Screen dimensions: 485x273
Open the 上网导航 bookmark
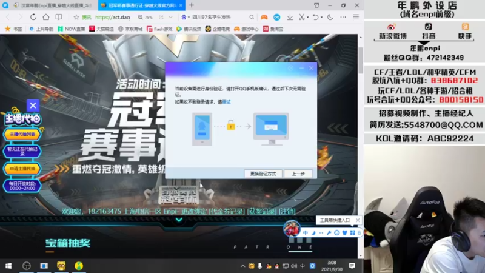pyautogui.click(x=41, y=29)
